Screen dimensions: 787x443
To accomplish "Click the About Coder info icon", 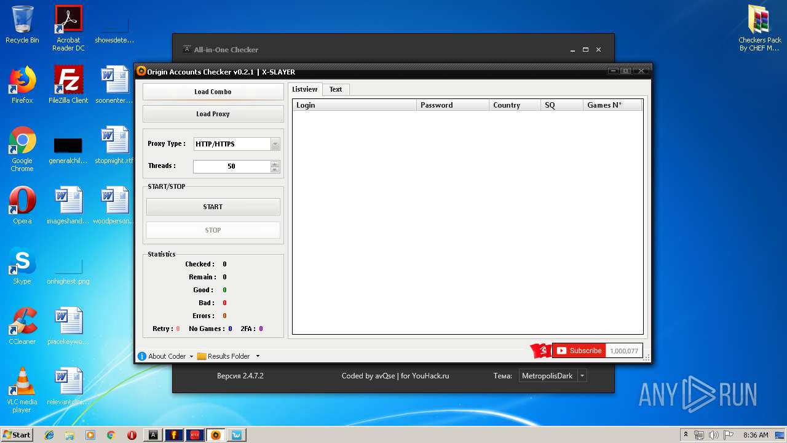I will click(142, 356).
